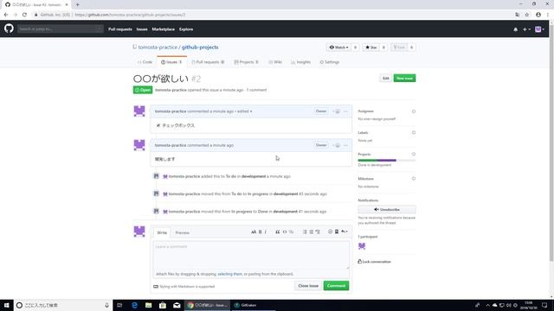Click into the Leave a comment text area

tap(251, 255)
